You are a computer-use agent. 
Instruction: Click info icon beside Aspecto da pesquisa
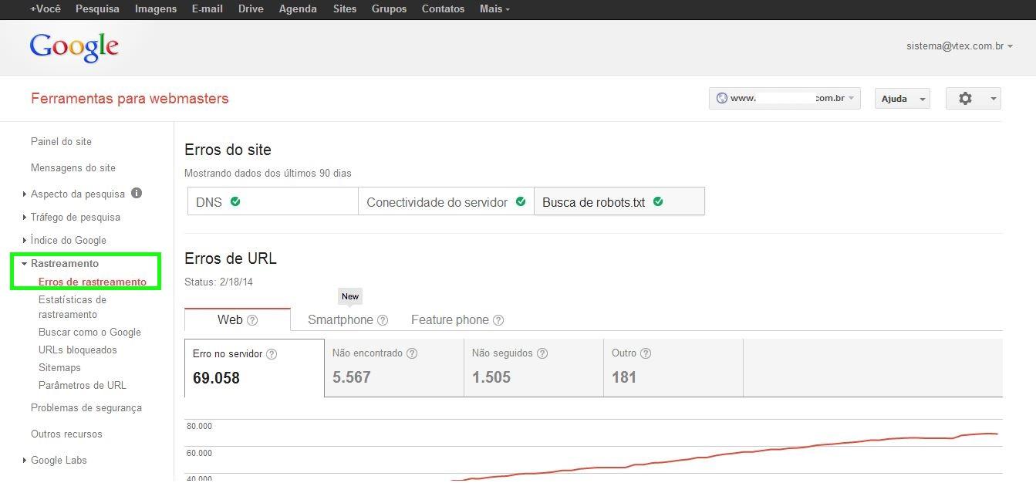[x=137, y=194]
